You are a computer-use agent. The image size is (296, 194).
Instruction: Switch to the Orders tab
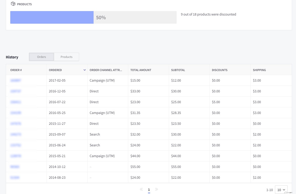click(x=41, y=57)
